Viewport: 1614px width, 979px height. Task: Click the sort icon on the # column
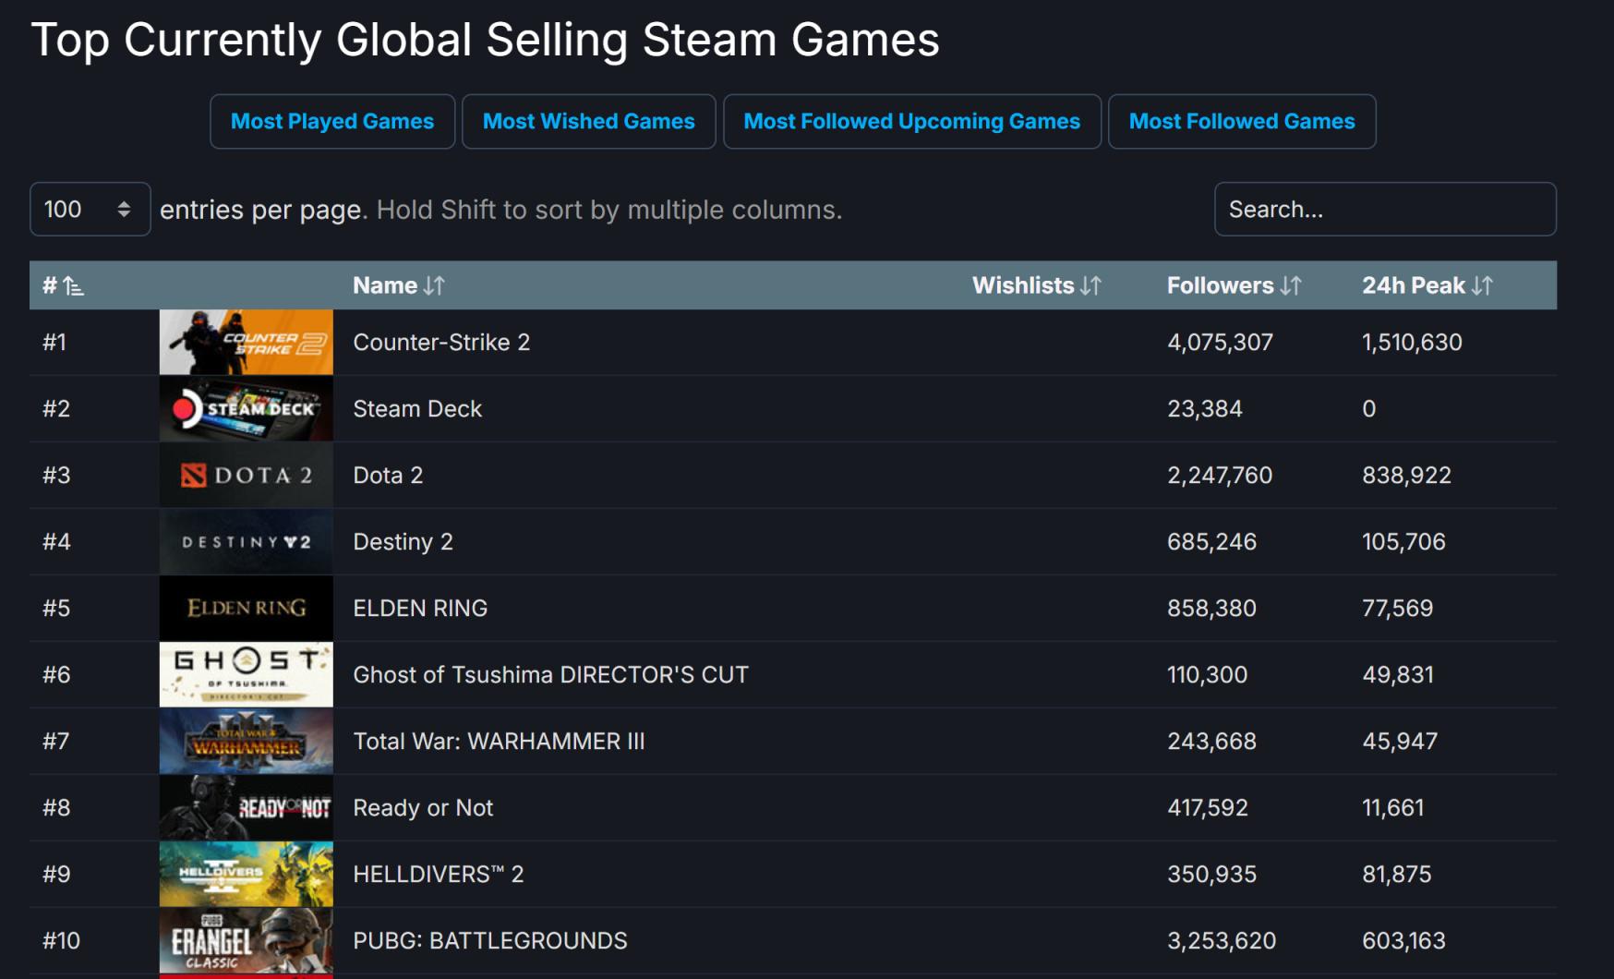tap(74, 285)
